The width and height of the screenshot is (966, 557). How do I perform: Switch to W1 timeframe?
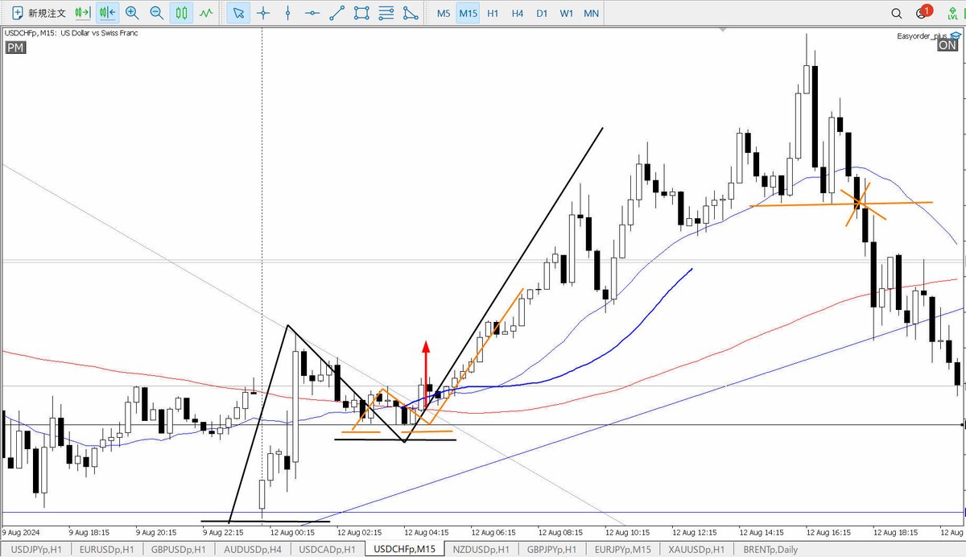click(567, 14)
